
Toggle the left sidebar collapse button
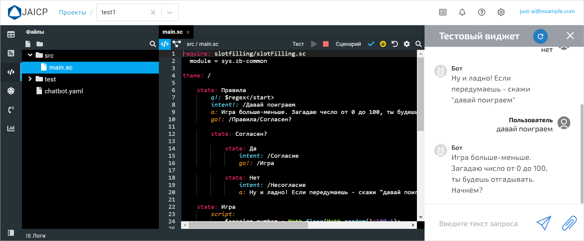pos(11,233)
